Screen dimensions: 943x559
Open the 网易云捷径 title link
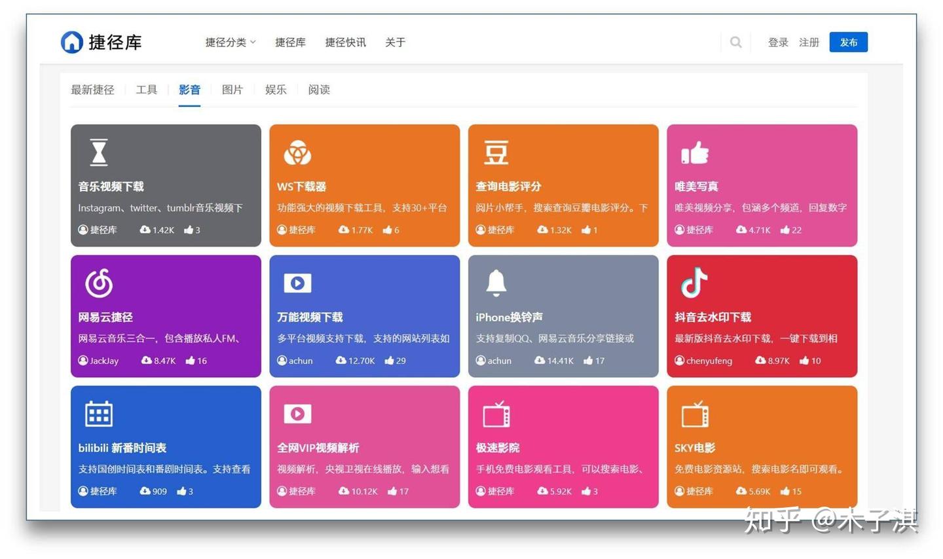[105, 317]
